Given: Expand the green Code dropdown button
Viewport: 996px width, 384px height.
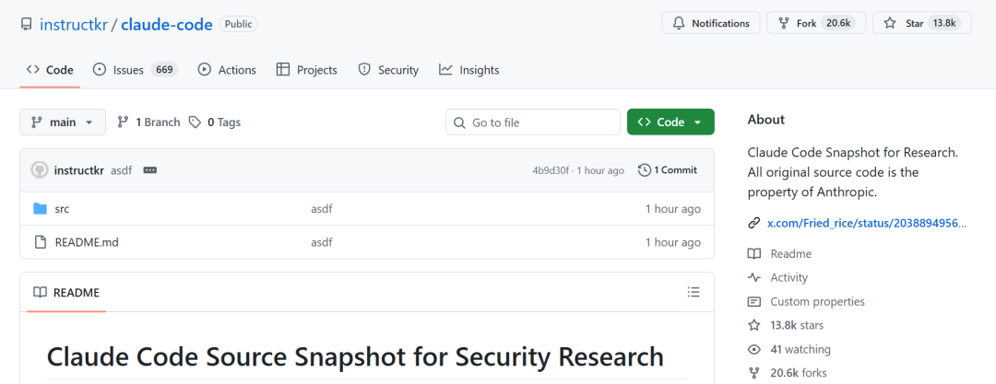Looking at the screenshot, I should [x=670, y=122].
